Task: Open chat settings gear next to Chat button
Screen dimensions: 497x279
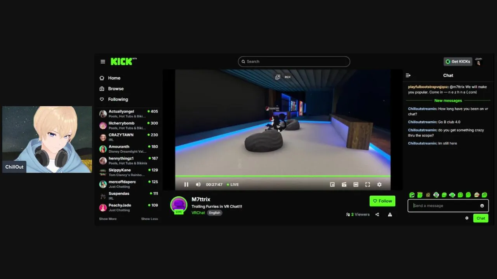Action: 467,218
